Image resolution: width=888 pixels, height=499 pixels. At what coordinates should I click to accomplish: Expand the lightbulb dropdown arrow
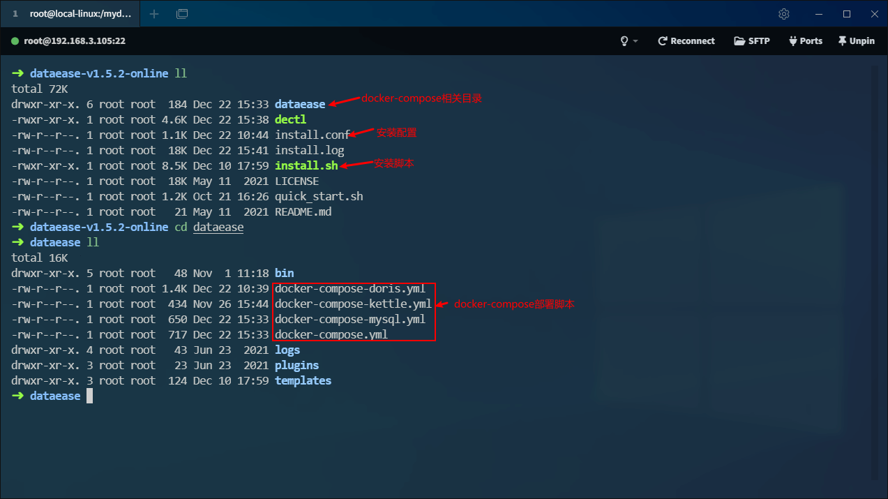pos(635,41)
